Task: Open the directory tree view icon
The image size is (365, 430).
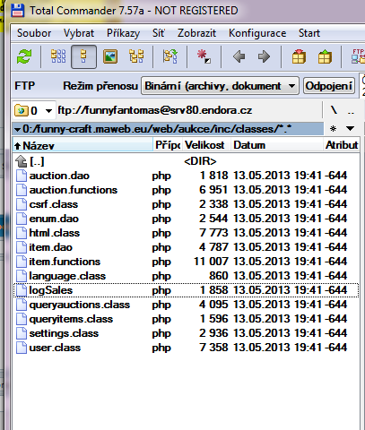Action: [x=136, y=56]
